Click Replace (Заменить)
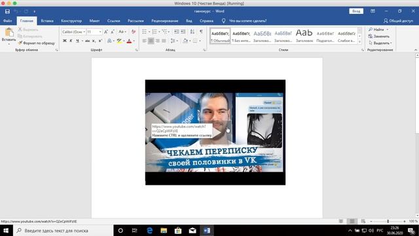 pyautogui.click(x=379, y=36)
